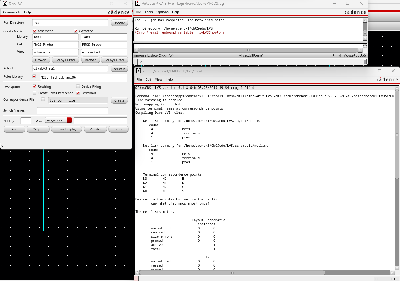Image resolution: width=400 pixels, height=281 pixels.
Task: Click Browse under schematic view field
Action: tap(41, 60)
